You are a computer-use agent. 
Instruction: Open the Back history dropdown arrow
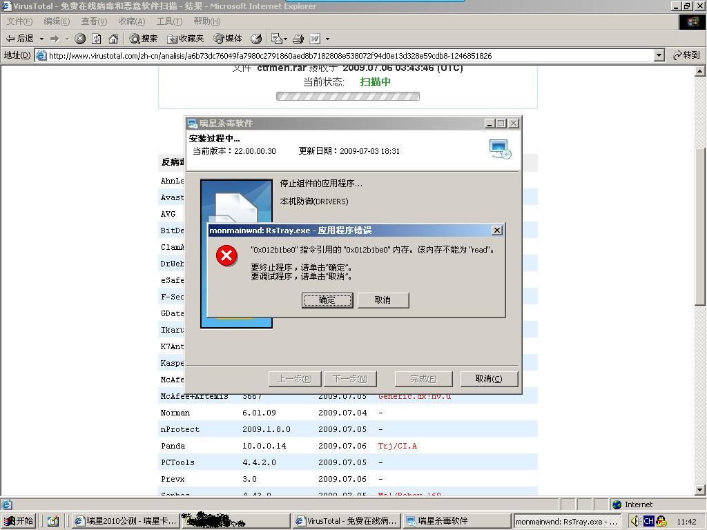[x=41, y=39]
